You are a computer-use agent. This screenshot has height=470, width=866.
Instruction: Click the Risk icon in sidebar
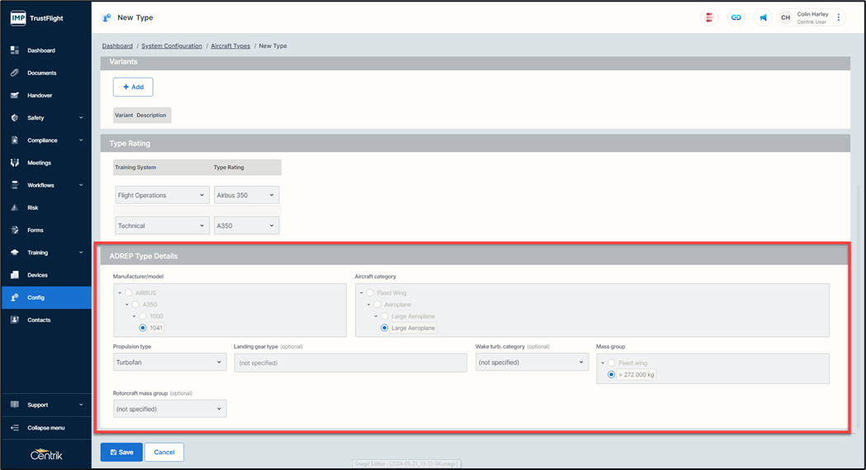(15, 207)
